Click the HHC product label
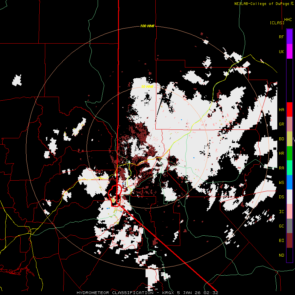The width and height of the screenshot is (295, 295). coord(288,20)
